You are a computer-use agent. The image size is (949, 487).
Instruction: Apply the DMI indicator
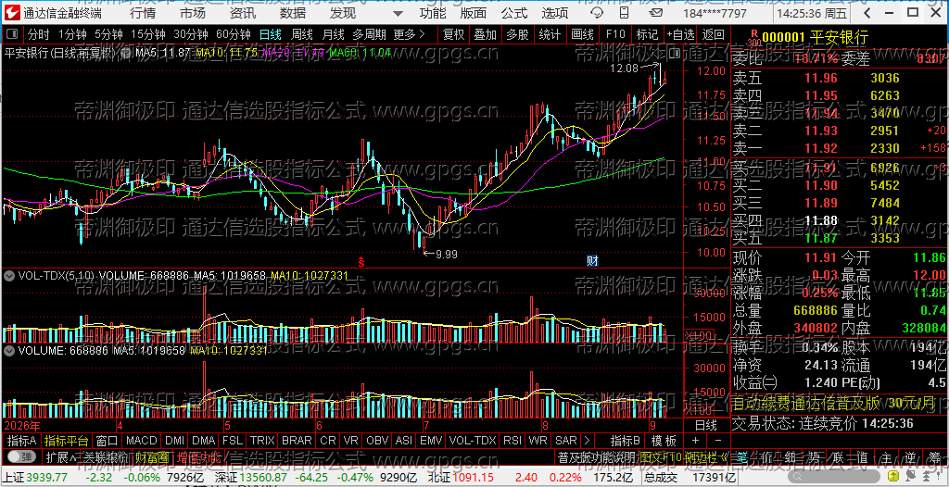(x=175, y=440)
